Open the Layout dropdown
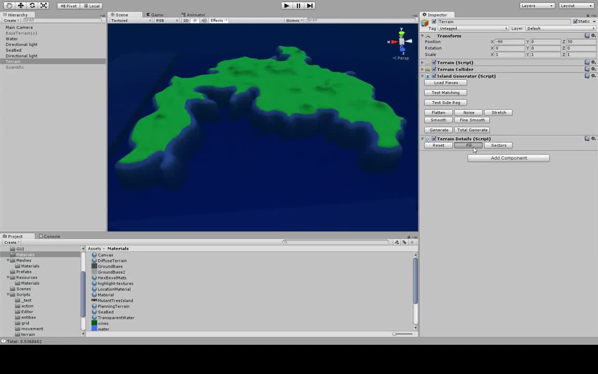Image resolution: width=598 pixels, height=374 pixels. coord(575,6)
